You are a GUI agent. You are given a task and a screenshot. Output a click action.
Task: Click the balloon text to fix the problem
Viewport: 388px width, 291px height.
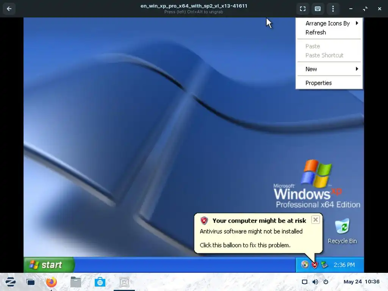[245, 245]
